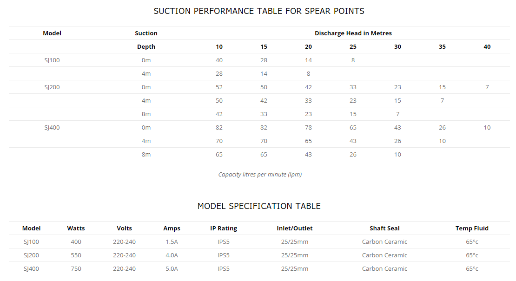Click the 1.5A amps value for SJ100

[x=172, y=242]
